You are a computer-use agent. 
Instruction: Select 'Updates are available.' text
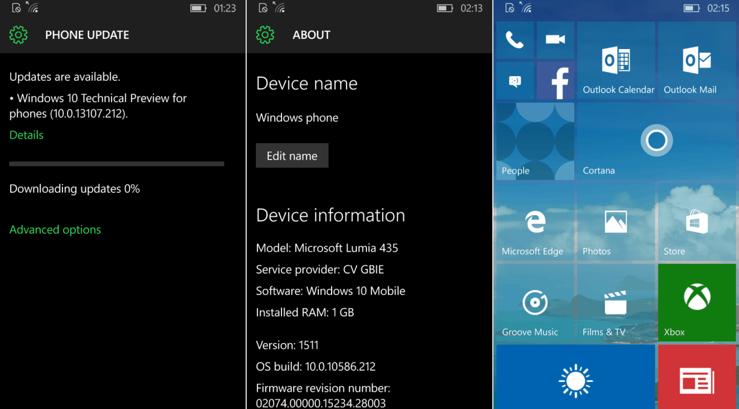pos(65,77)
